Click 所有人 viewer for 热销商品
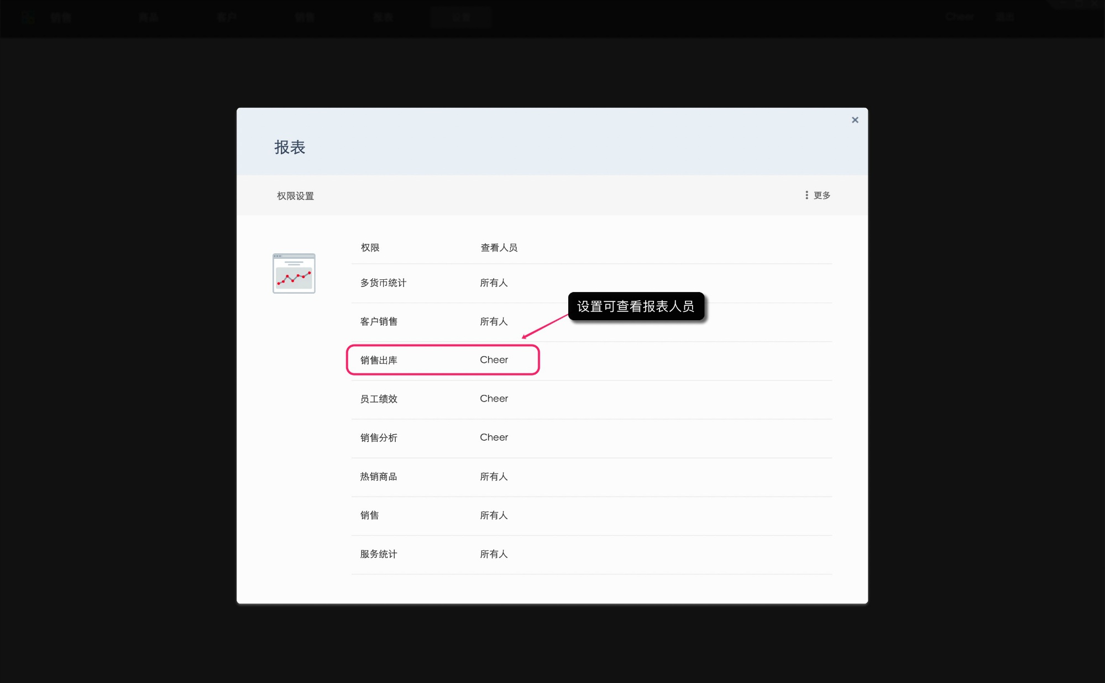 pyautogui.click(x=494, y=477)
